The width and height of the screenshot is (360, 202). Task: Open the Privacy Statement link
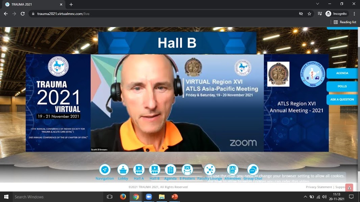click(x=319, y=187)
